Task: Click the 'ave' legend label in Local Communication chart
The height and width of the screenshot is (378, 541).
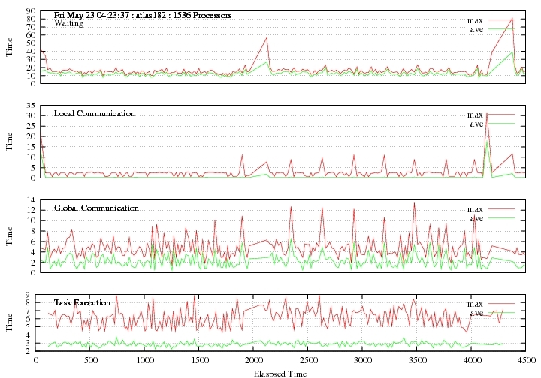Action: click(x=476, y=124)
